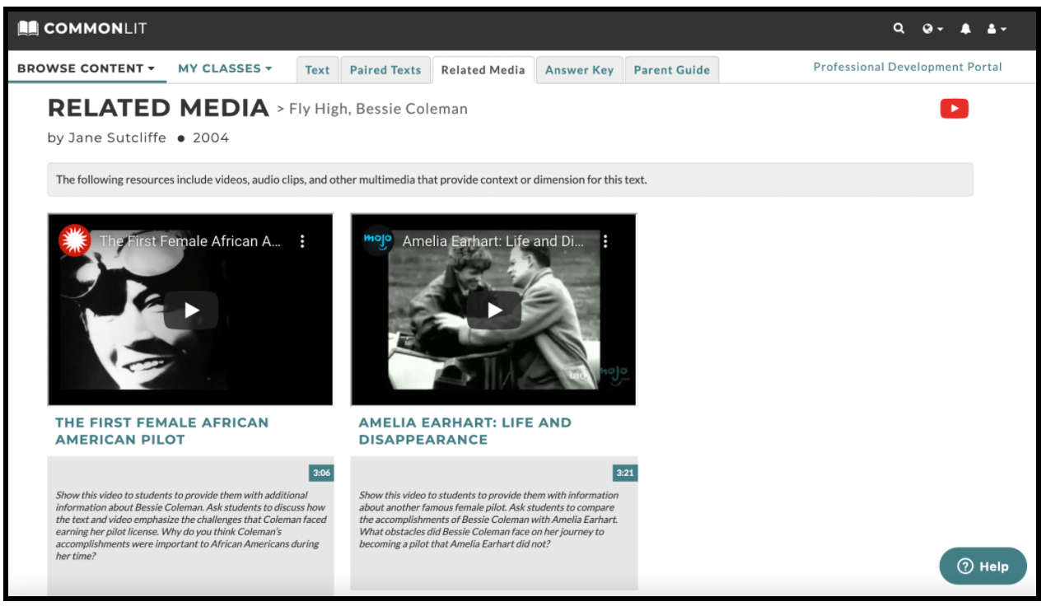Switch to the Answer Key tab
Image resolution: width=1046 pixels, height=611 pixels.
point(579,70)
